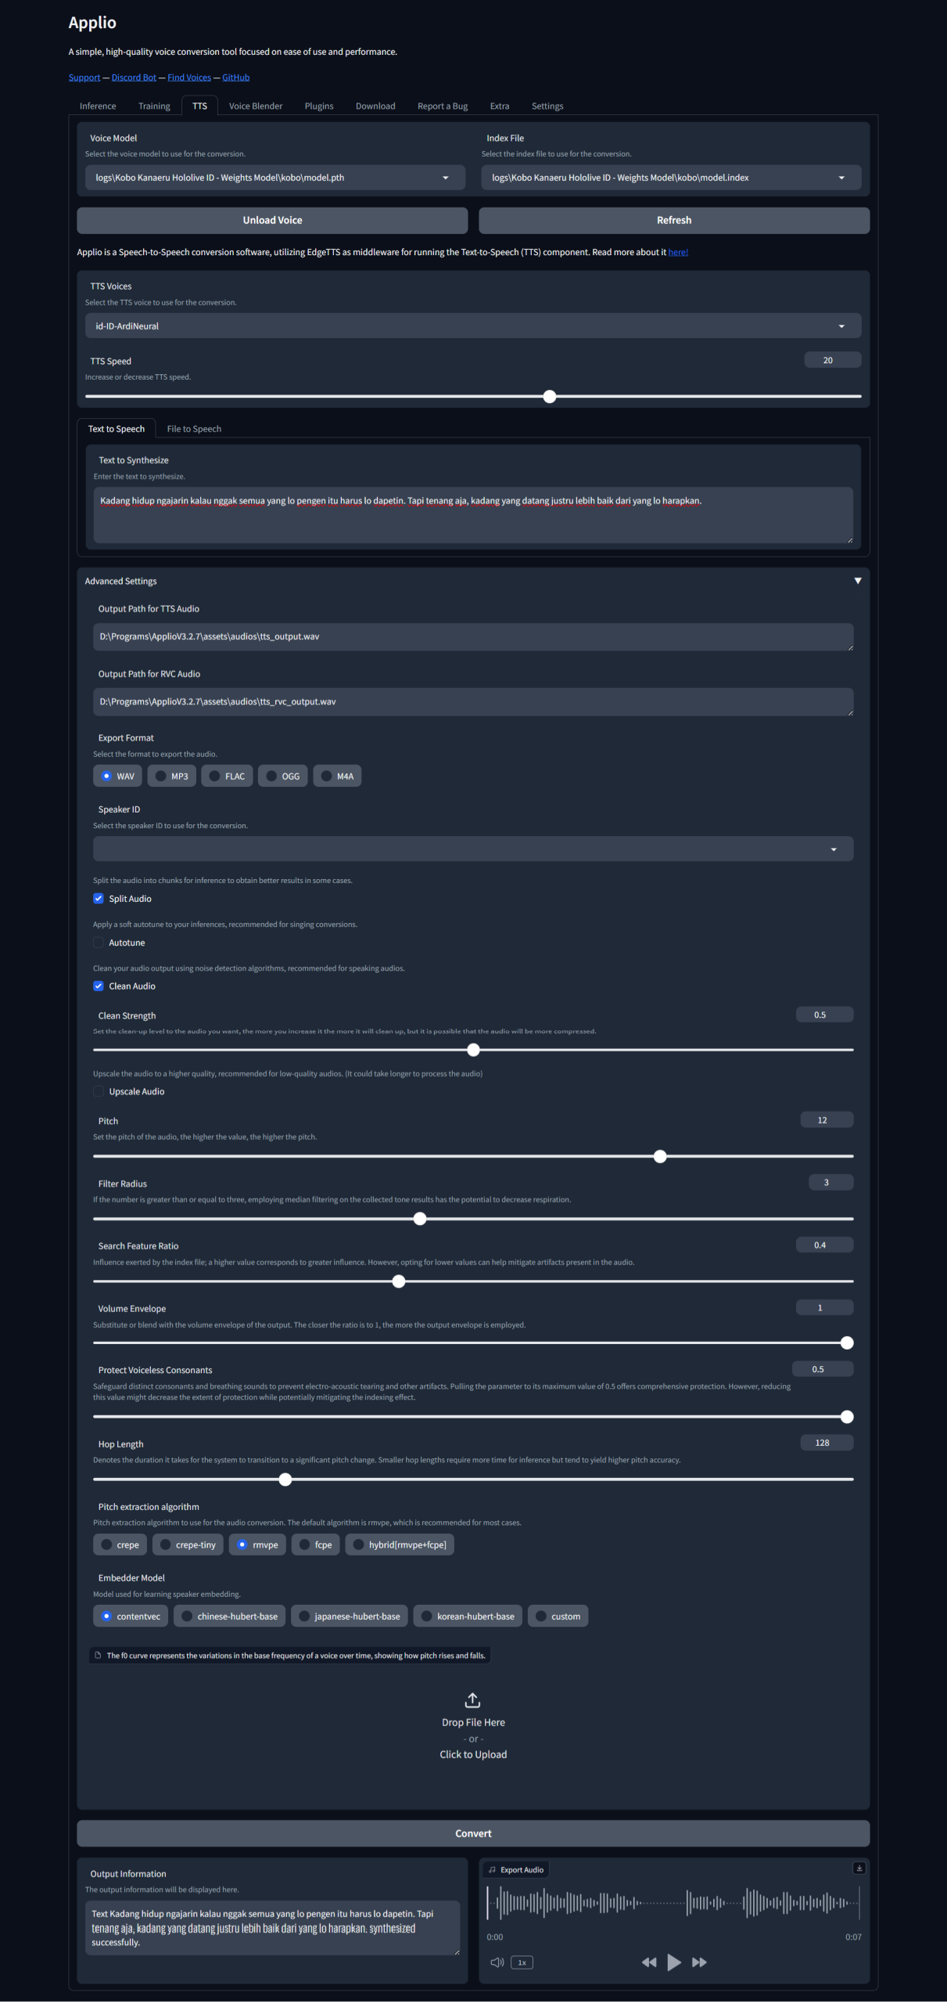Select MP3 export format

[x=172, y=776]
